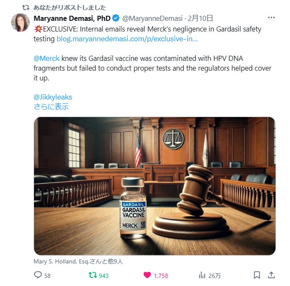Click the repost icon beside あなたがリポストしました
This screenshot has height=286, width=290.
pyautogui.click(x=26, y=8)
